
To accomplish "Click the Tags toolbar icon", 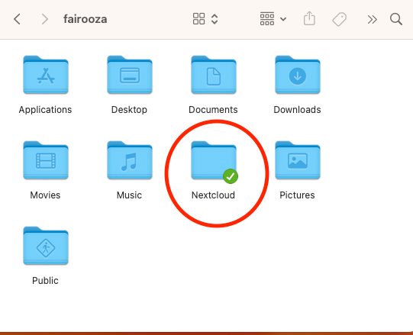I will click(x=339, y=19).
